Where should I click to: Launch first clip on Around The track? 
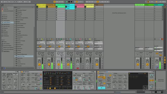tap(47, 7)
